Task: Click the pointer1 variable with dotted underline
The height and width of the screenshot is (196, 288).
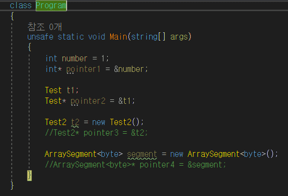Action: [x=83, y=70]
